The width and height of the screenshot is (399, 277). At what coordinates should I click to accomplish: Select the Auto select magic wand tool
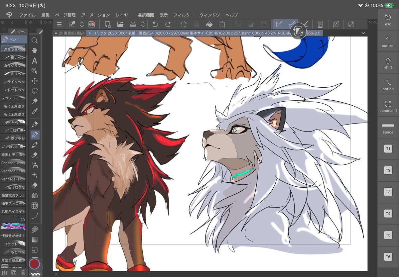(x=34, y=101)
